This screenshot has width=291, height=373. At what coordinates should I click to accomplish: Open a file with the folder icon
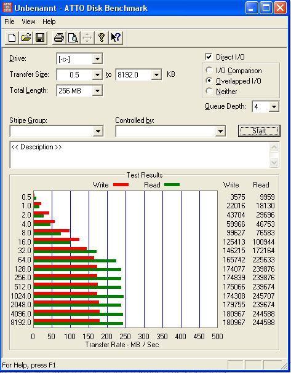click(26, 37)
